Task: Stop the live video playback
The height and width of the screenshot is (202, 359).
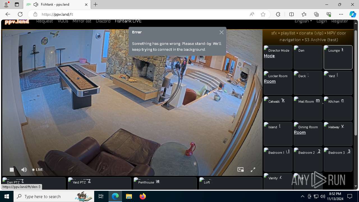Action: pos(12,169)
